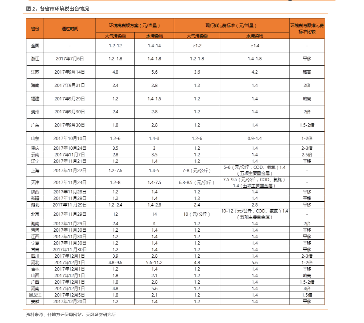Click 大气污染物 subheader under 环境税税额方案
This screenshot has height=323, width=364.
coord(115,36)
